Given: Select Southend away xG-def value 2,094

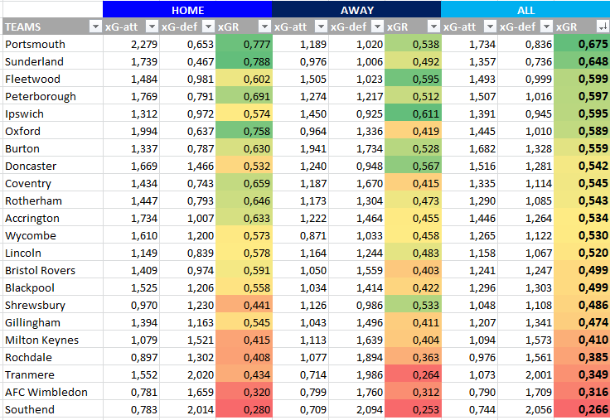Looking at the screenshot, I should (356, 409).
